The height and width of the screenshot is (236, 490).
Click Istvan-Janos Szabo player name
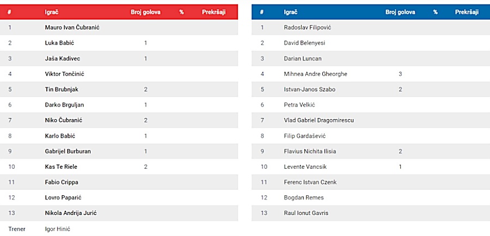coord(310,89)
